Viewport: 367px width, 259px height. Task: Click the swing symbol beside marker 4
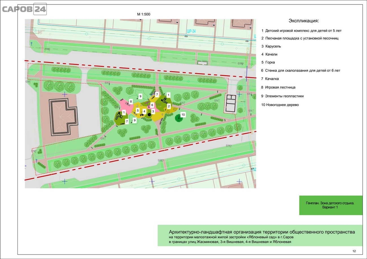pyautogui.click(x=141, y=115)
